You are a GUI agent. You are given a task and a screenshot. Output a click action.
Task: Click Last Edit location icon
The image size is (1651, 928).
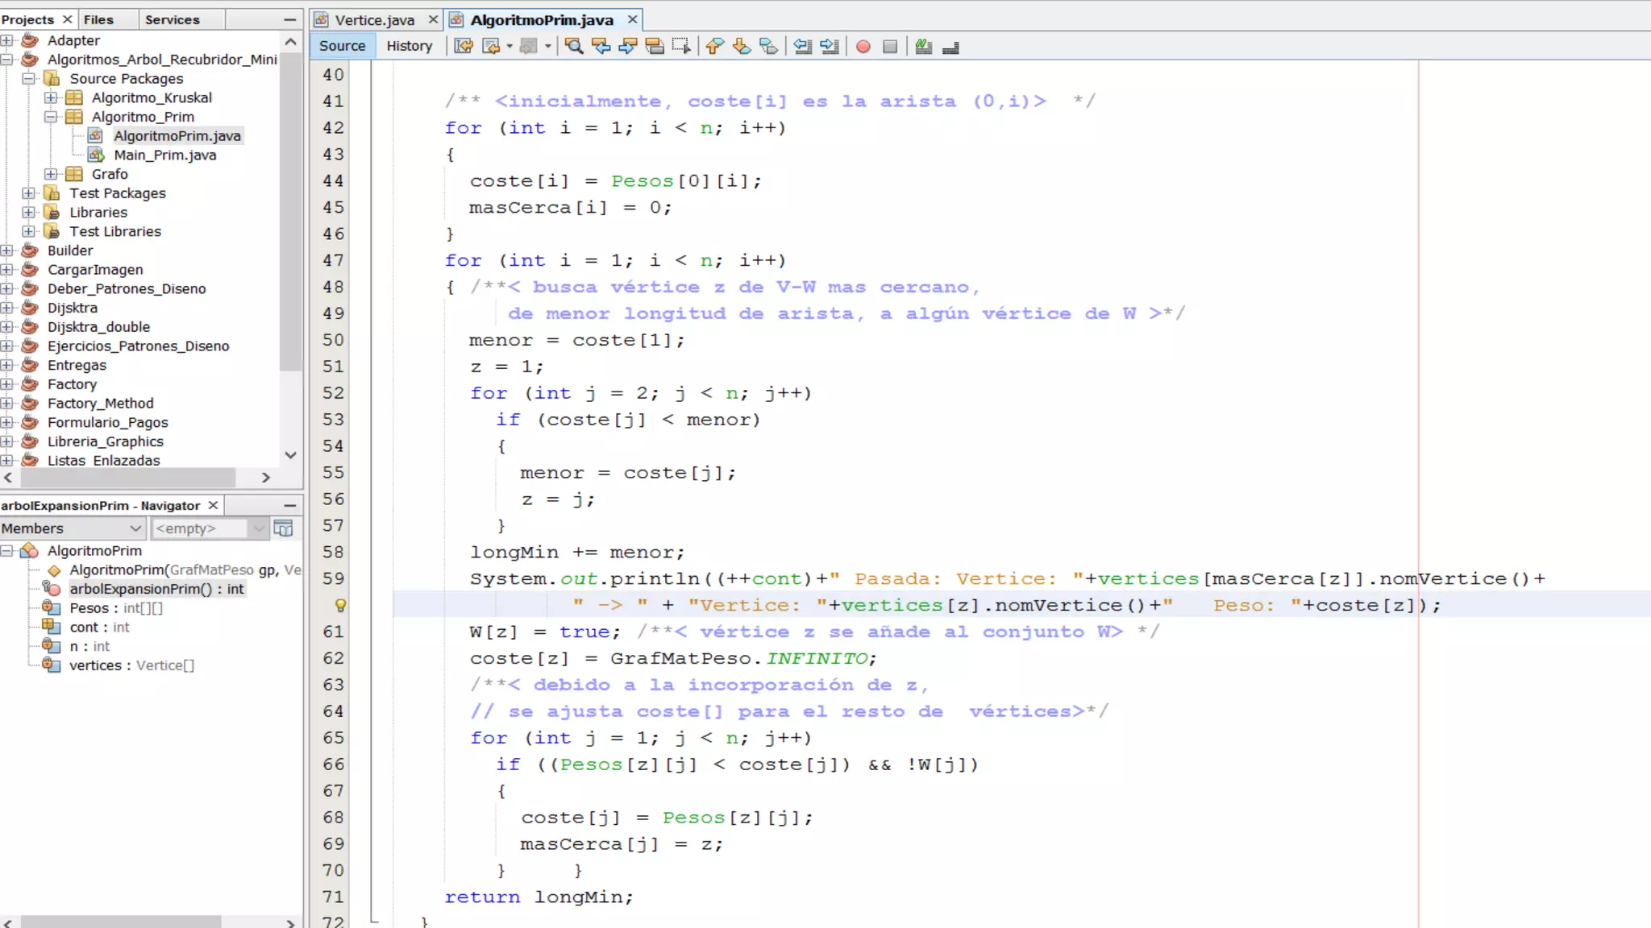coord(464,46)
